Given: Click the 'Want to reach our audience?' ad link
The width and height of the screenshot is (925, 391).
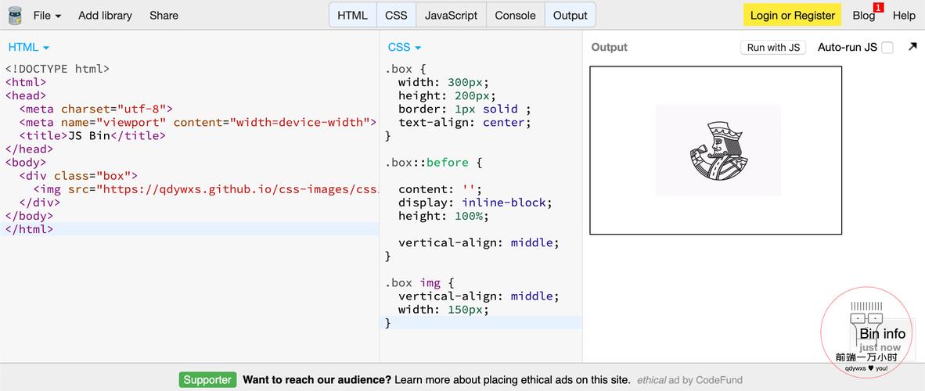Looking at the screenshot, I should [317, 380].
